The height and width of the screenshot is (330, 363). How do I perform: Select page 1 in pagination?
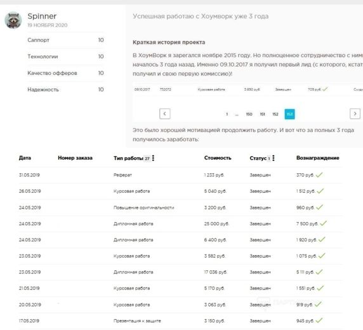(x=227, y=114)
